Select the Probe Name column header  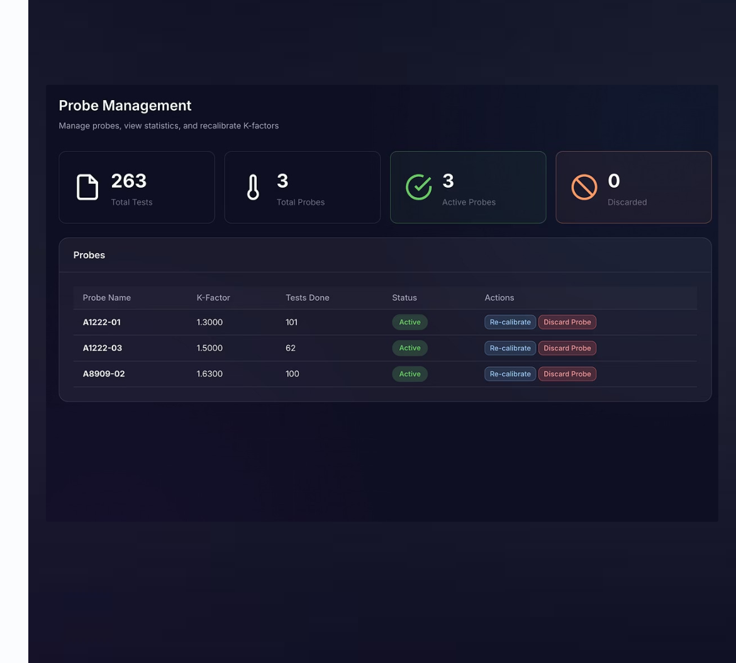point(106,297)
